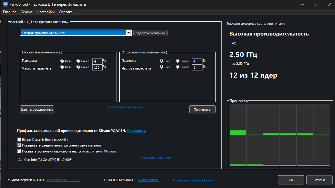Click the Сделать активным button
The height and width of the screenshot is (188, 335).
(x=150, y=33)
